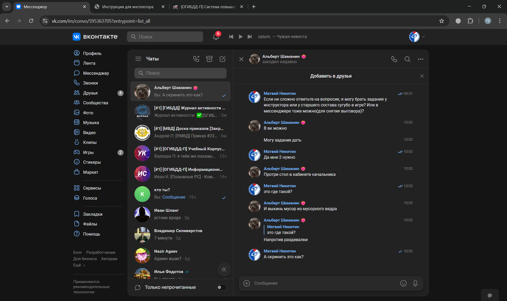Click the Добавить в друзья banner

point(331,76)
